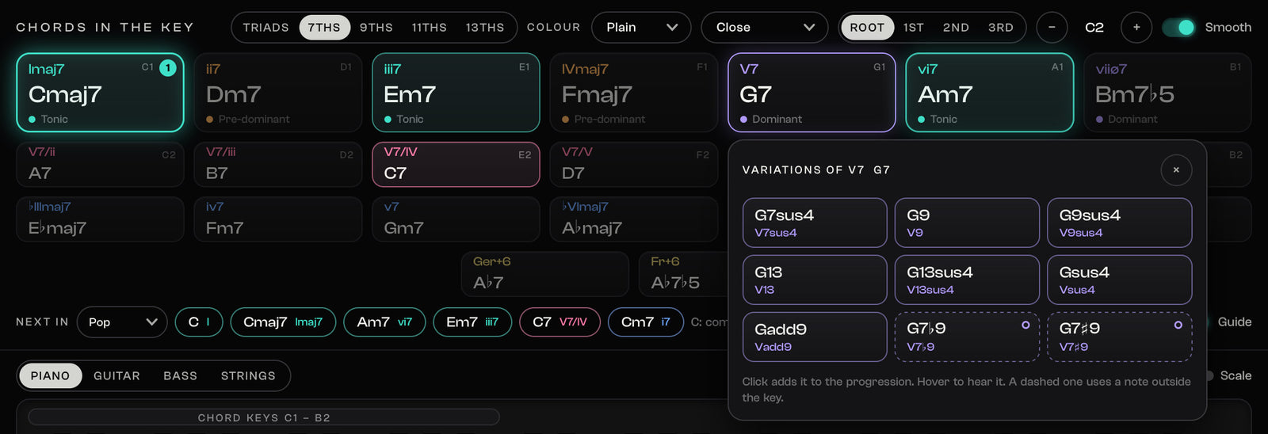Select the 11ths chord type
1268x434 pixels.
pyautogui.click(x=430, y=27)
